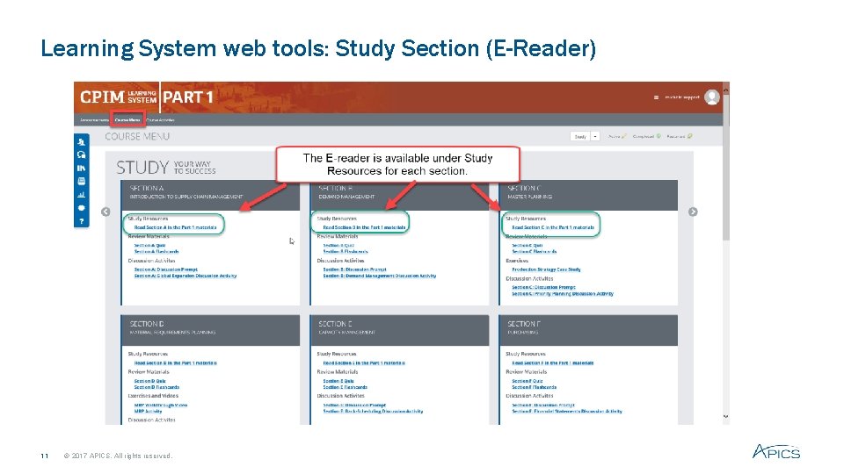Image resolution: width=844 pixels, height=474 pixels.
Task: Click the COURSE MENU page heading
Action: (x=137, y=137)
